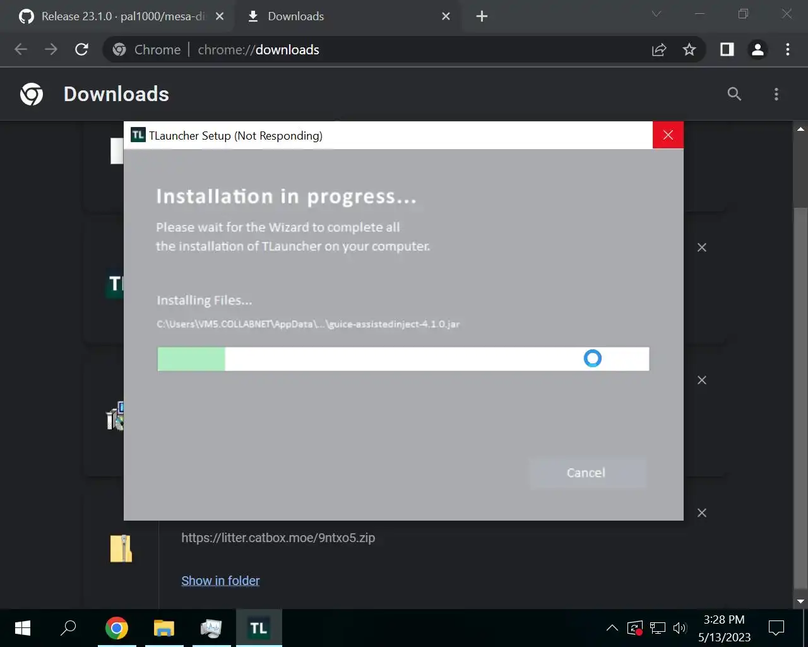Open network settings tray icon
Screen dimensions: 808x647
658,628
